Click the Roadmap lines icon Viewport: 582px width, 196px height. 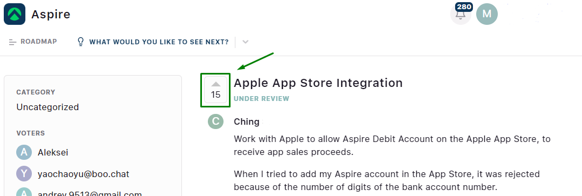pos(12,42)
